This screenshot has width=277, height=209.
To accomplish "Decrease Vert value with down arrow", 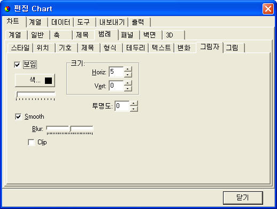I will (x=128, y=88).
